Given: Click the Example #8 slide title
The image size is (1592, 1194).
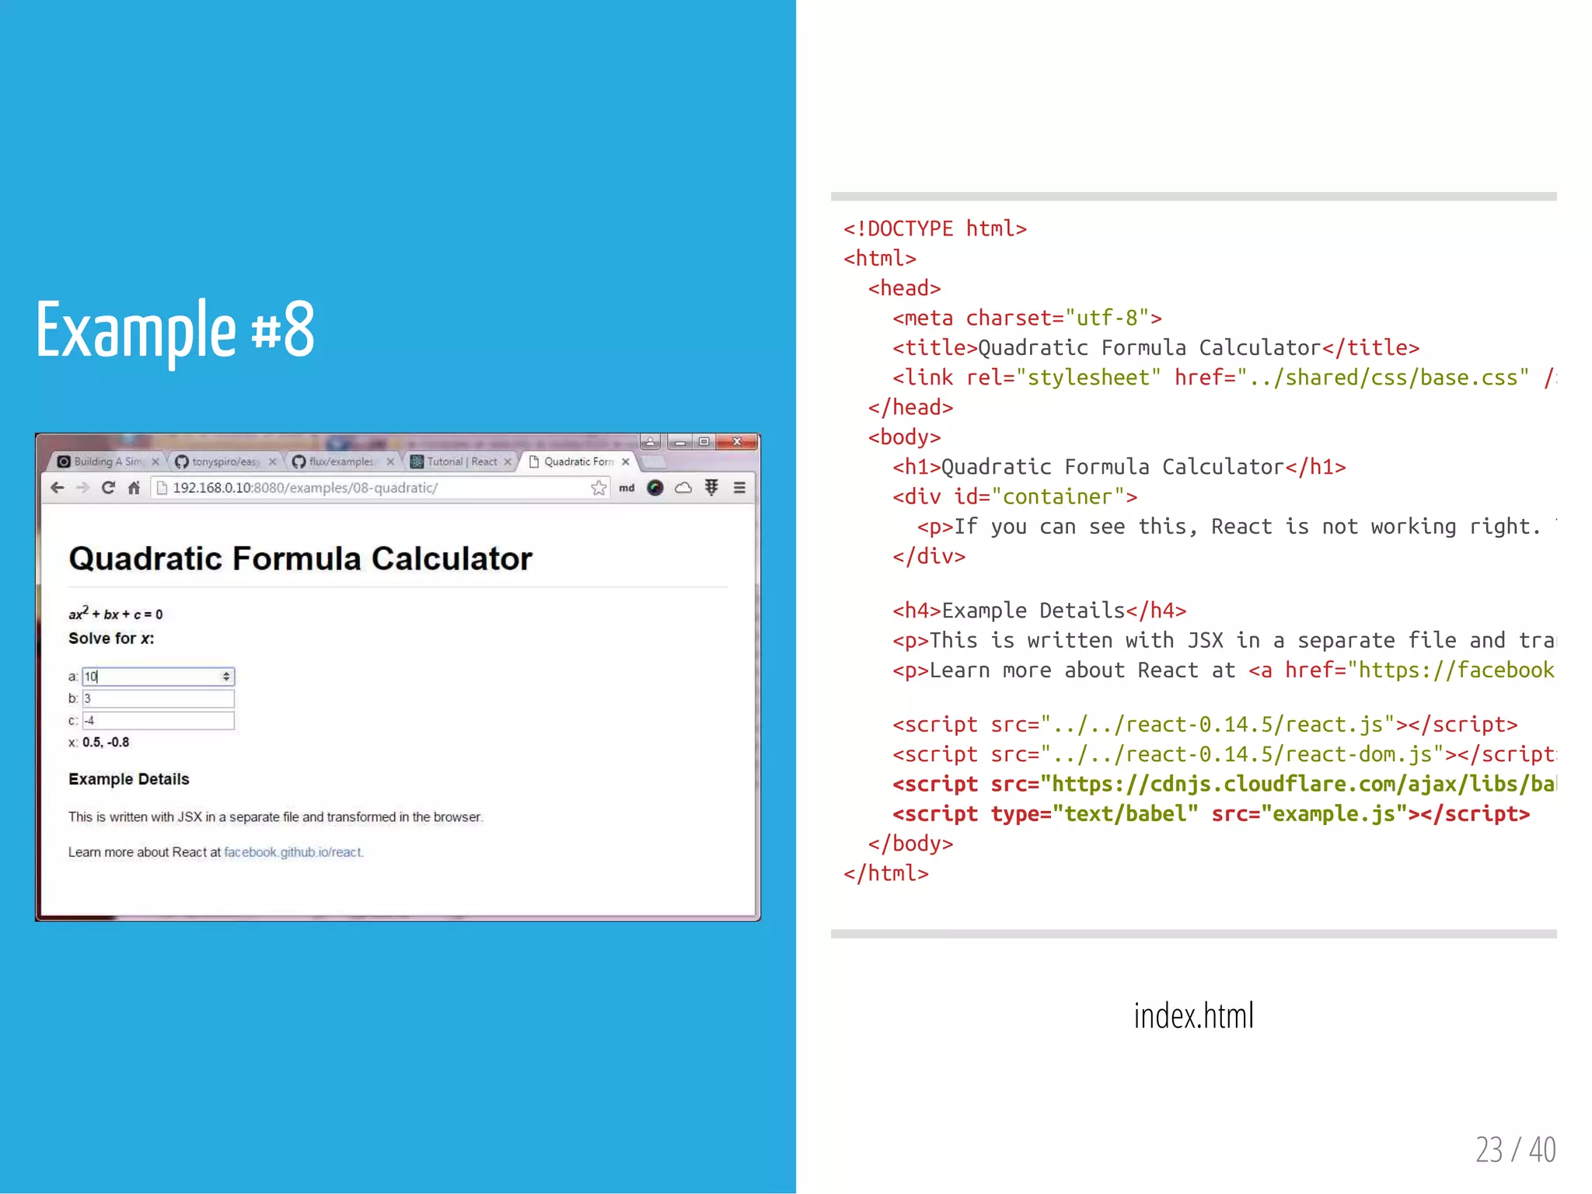Looking at the screenshot, I should tap(175, 331).
